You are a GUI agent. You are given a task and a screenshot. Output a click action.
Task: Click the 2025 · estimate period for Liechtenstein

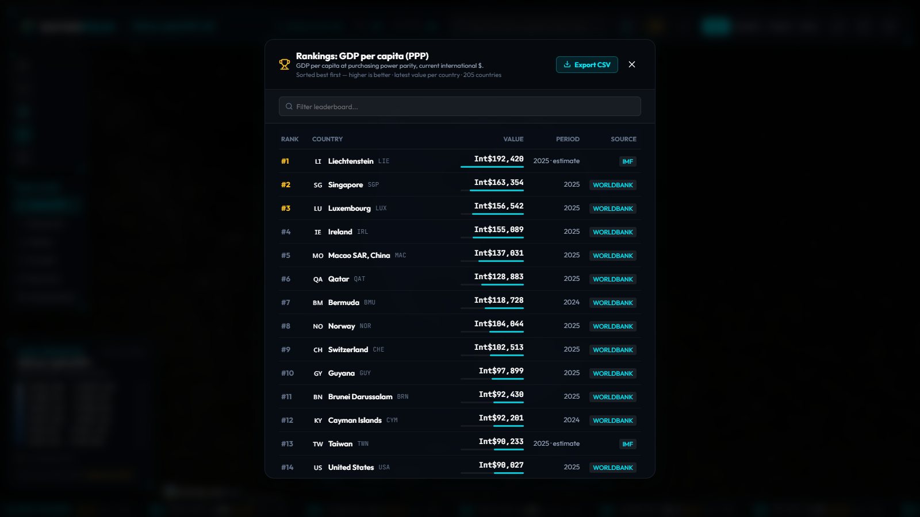[556, 161]
